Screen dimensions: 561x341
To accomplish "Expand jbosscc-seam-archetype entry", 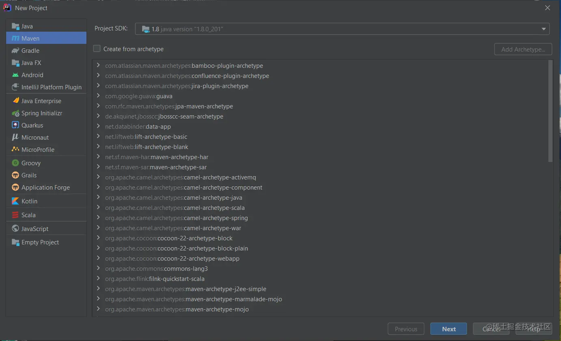I will click(98, 116).
